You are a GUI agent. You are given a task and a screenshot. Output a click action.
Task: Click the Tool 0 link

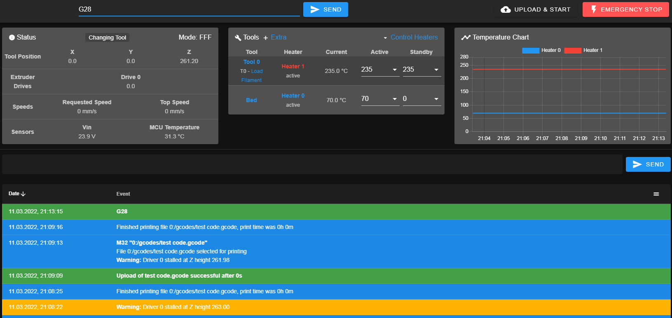coord(252,62)
